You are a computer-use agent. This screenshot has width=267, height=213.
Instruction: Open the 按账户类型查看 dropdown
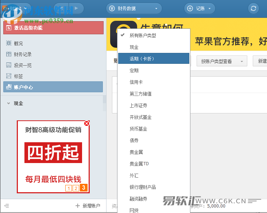pos(221,61)
